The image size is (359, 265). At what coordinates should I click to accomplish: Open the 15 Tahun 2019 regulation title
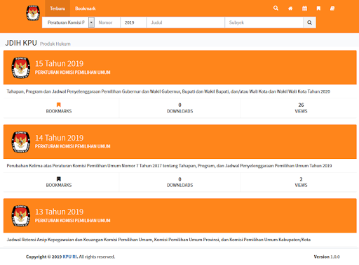[x=60, y=63]
